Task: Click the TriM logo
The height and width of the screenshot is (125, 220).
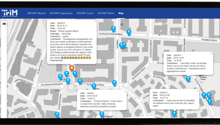Action: click(x=10, y=13)
